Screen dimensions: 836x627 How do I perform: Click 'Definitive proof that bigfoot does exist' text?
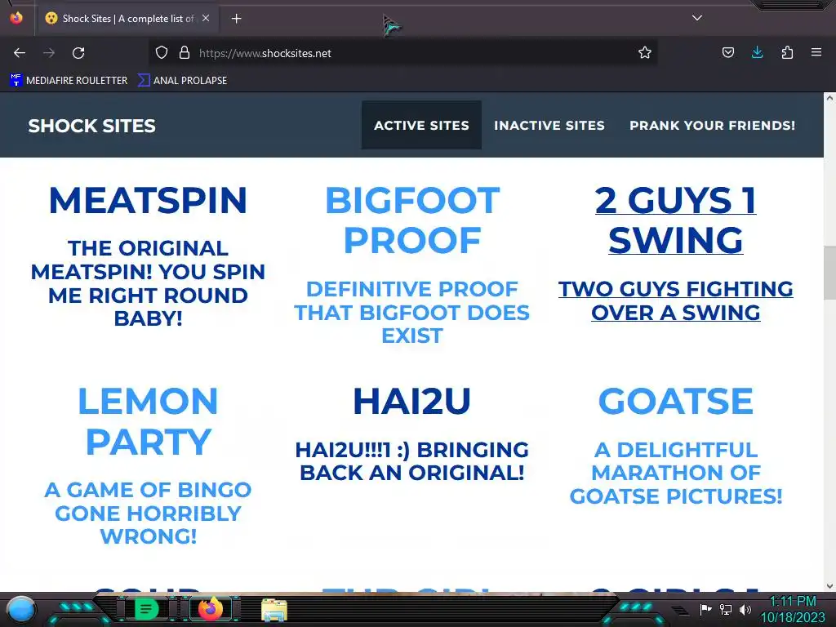(x=411, y=313)
